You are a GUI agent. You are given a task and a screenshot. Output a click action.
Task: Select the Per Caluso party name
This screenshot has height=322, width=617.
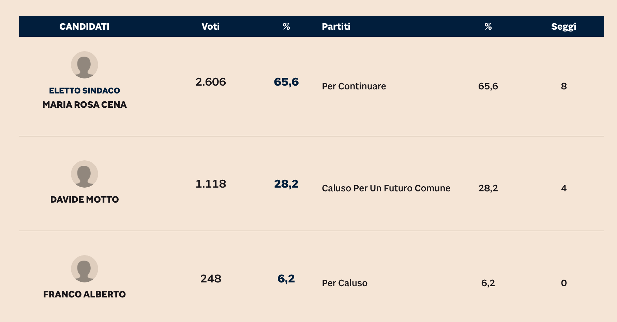click(345, 283)
